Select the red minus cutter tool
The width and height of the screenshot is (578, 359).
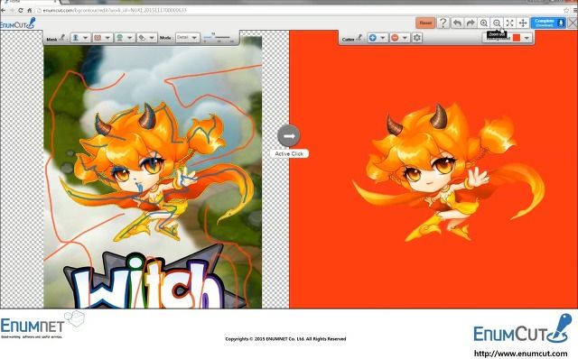[x=395, y=38]
